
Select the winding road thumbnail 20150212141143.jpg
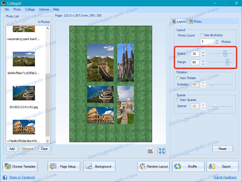point(24,93)
